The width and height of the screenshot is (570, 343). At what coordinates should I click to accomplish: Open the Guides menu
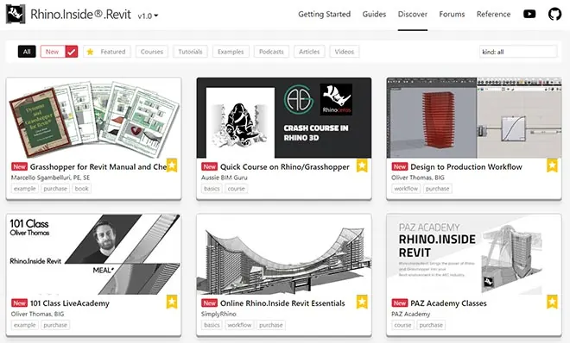click(x=374, y=14)
